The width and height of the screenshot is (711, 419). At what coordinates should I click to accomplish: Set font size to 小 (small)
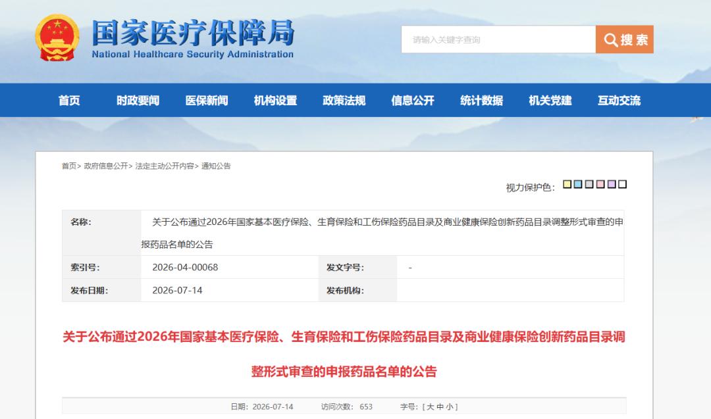[450, 407]
